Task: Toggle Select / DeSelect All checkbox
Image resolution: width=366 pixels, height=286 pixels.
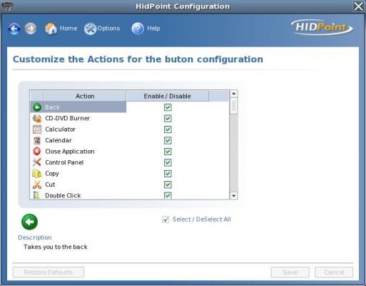Action: pos(166,220)
